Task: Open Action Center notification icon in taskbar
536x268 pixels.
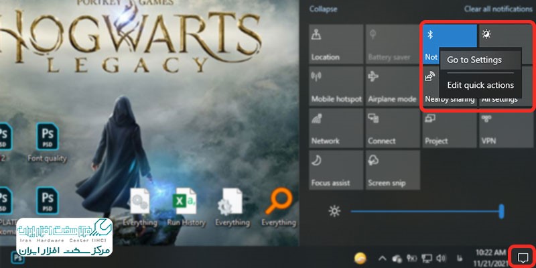Action: click(522, 257)
